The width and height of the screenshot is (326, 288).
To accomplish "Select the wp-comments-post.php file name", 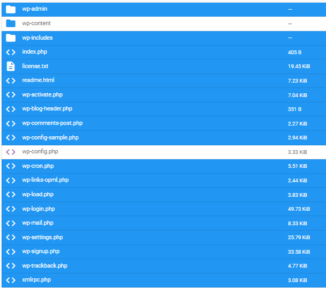I will (x=53, y=123).
